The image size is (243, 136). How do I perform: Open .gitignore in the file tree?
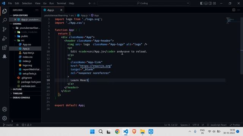(25, 78)
